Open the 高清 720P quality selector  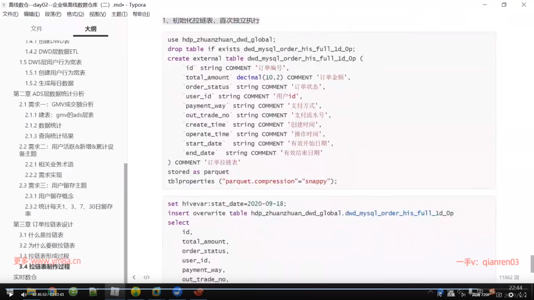tap(481, 295)
